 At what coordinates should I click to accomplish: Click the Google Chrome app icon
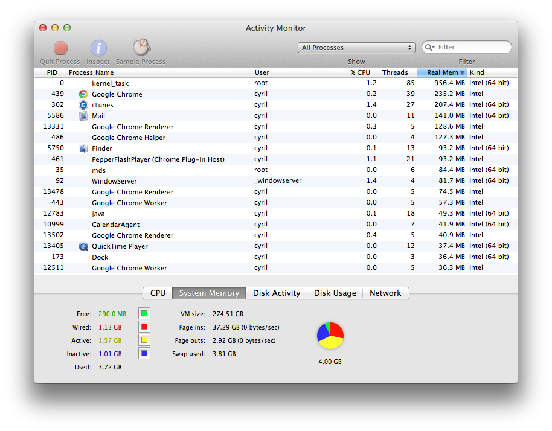(83, 94)
